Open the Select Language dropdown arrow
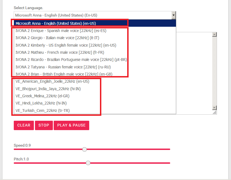This screenshot has height=180, width=231. pos(174,15)
